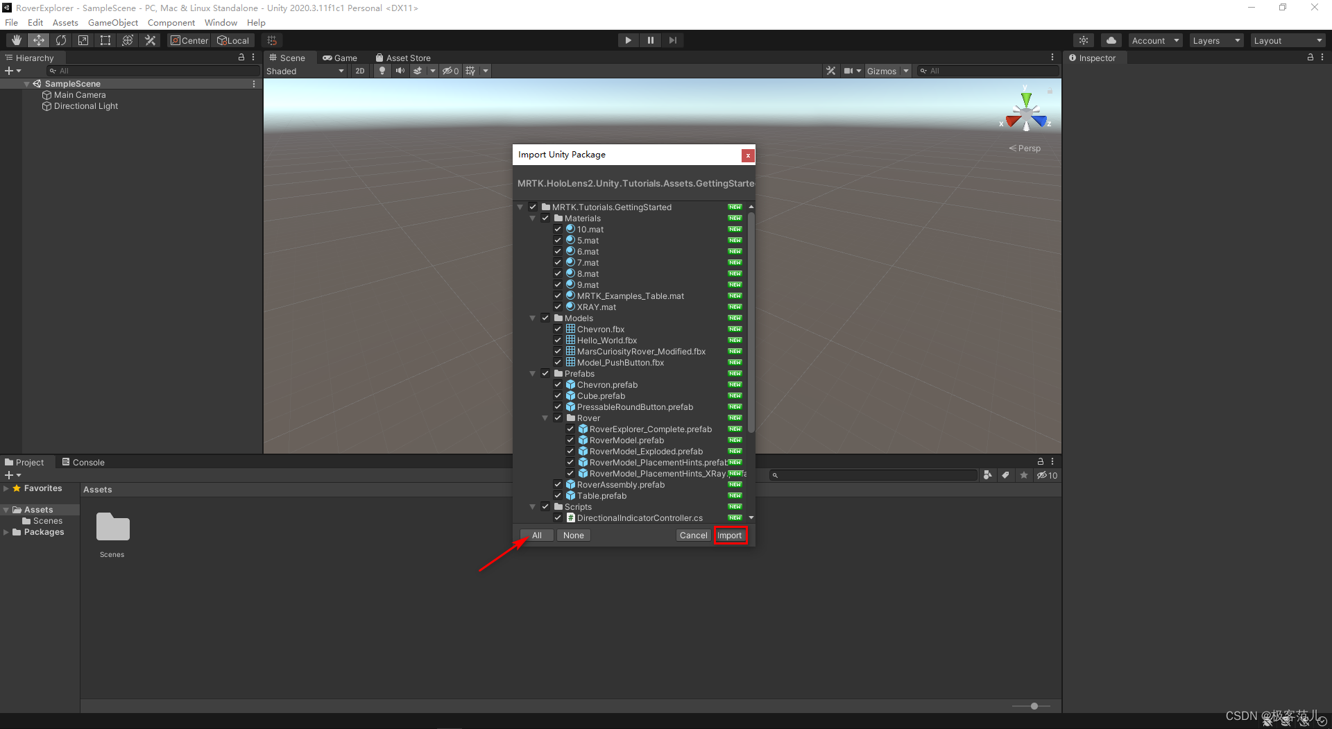Open the Component menu
The width and height of the screenshot is (1332, 729).
click(x=171, y=22)
